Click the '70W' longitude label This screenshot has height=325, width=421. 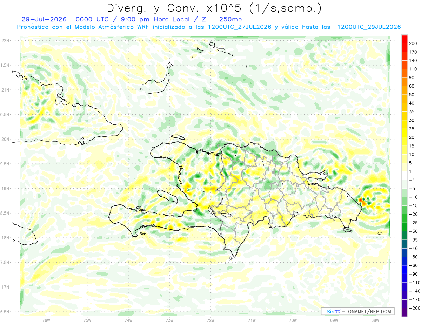tap(293, 320)
